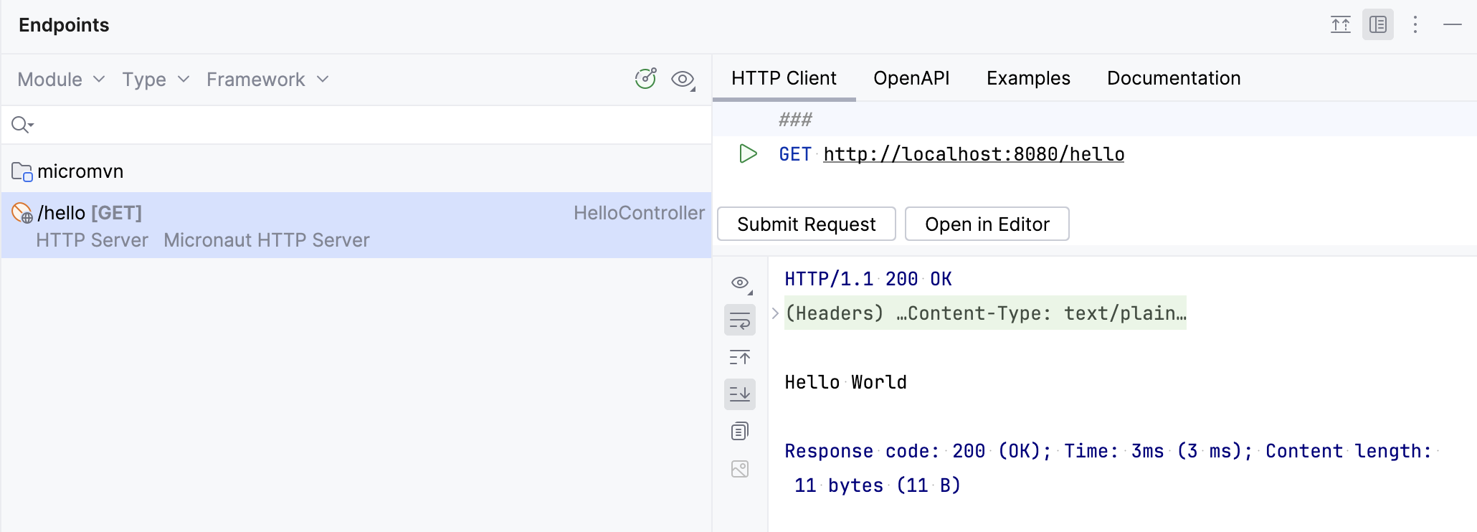Open the Type filter dropdown
Viewport: 1477px width, 532px height.
tap(155, 80)
